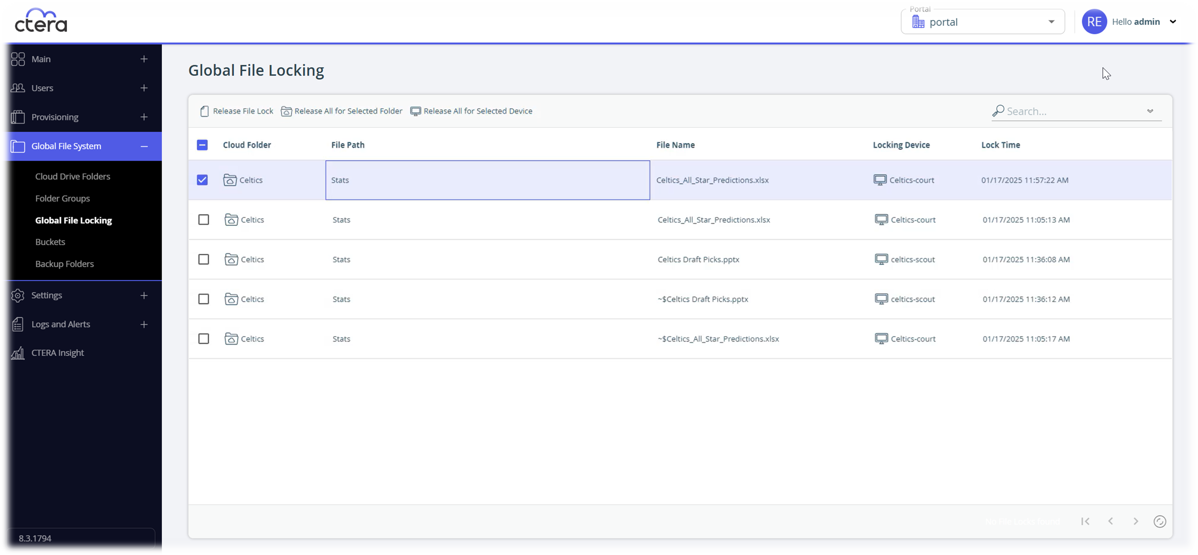Screen dimensions: 1198x555
Task: Sort by Cloud Folder column header
Action: (x=247, y=145)
